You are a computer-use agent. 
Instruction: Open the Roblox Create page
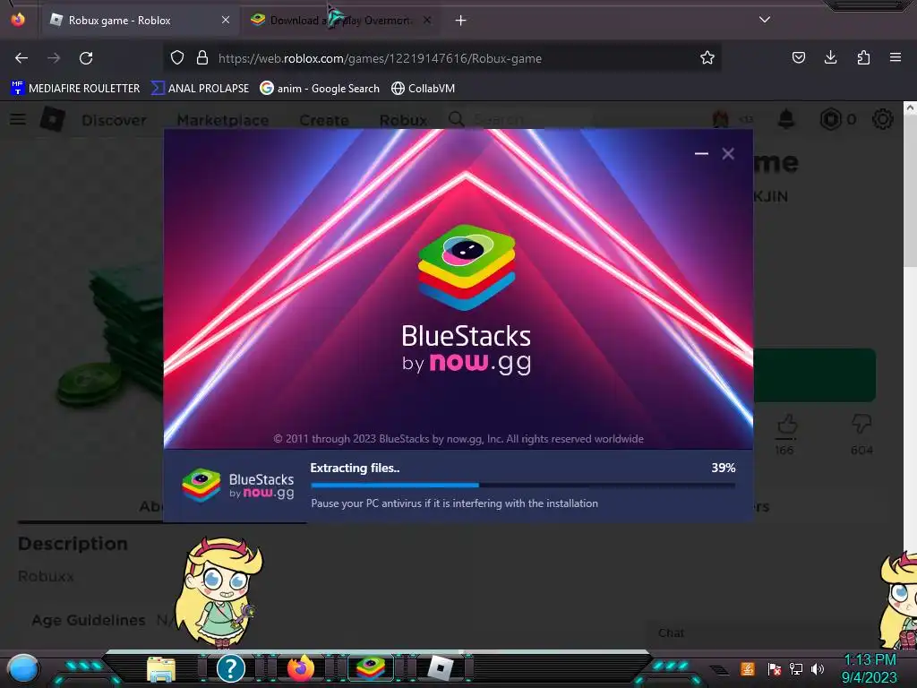coord(324,120)
